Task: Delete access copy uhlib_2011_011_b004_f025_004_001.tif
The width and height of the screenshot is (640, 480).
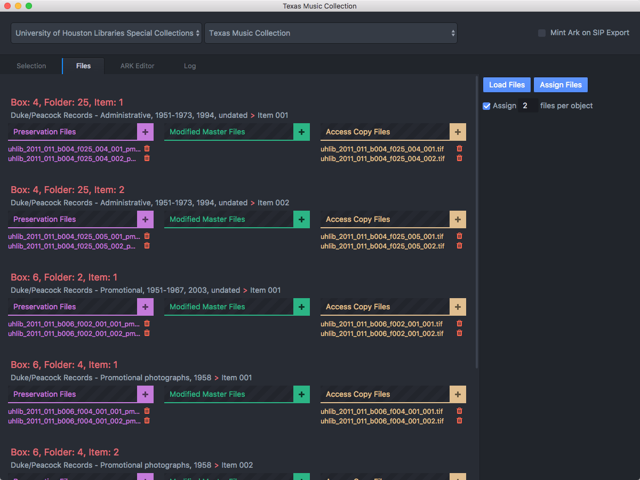Action: point(459,149)
